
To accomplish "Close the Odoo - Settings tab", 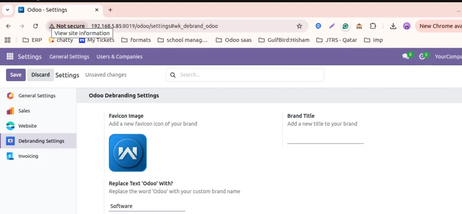I will 97,10.
